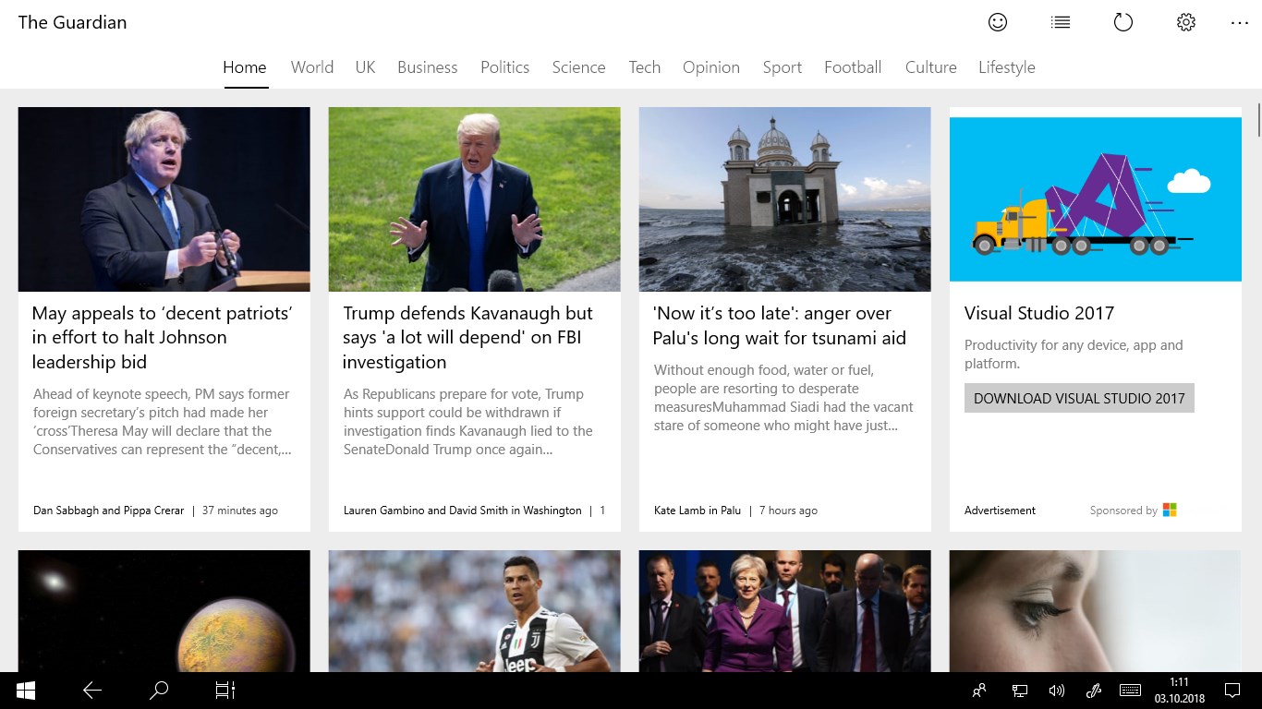Click the taskbar back arrow
Viewport: 1262px width, 709px height.
pyautogui.click(x=92, y=691)
